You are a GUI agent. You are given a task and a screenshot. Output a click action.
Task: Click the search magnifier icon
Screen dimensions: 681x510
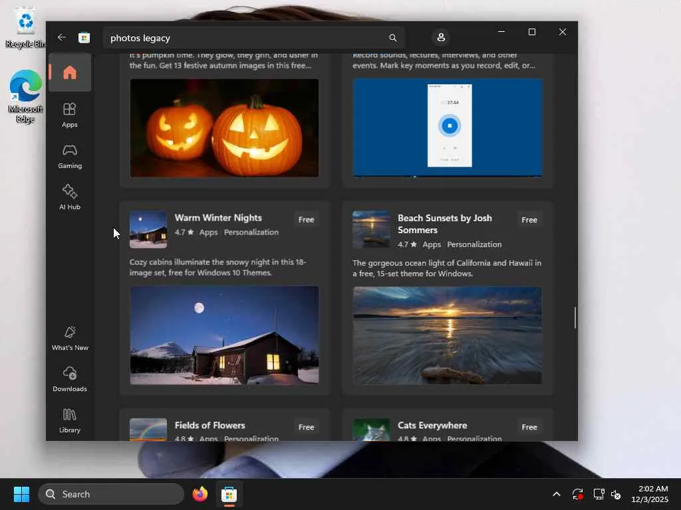(392, 38)
